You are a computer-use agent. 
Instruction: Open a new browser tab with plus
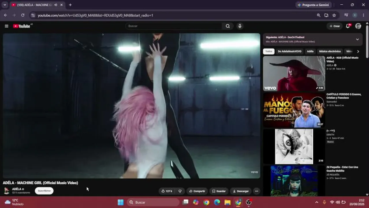click(70, 5)
